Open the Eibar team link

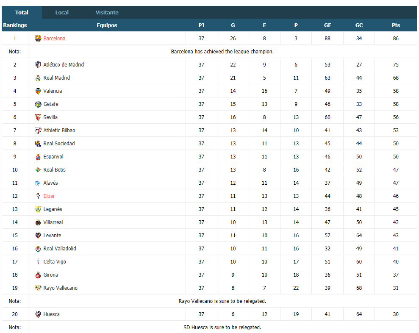(x=49, y=196)
